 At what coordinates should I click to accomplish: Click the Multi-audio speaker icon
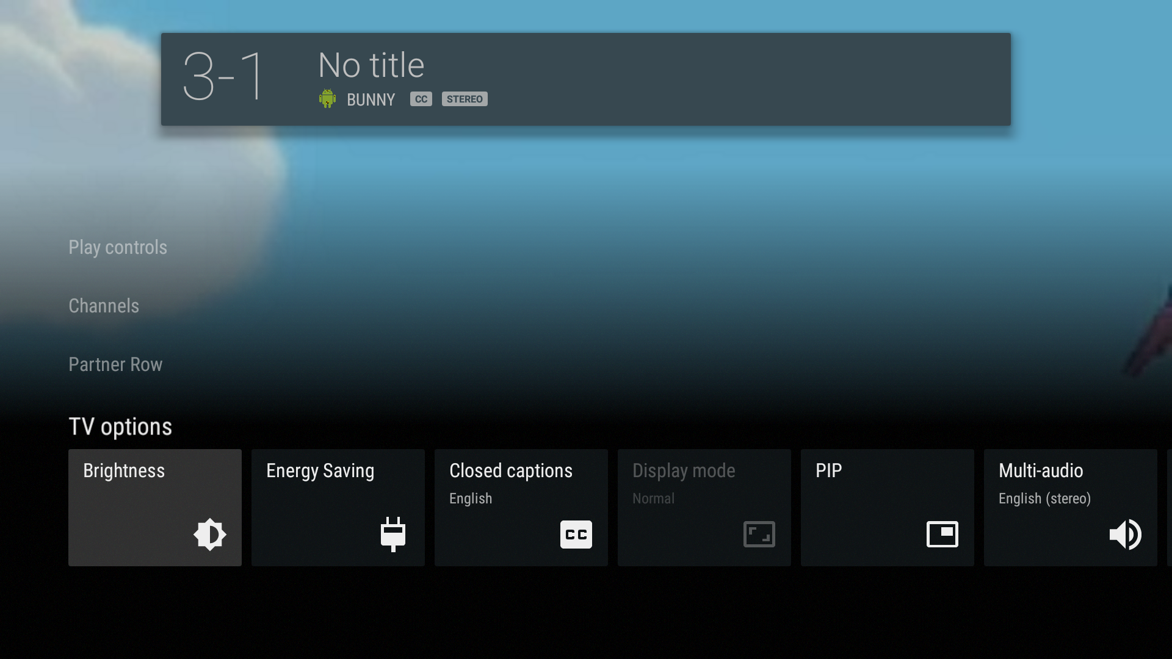pos(1126,535)
